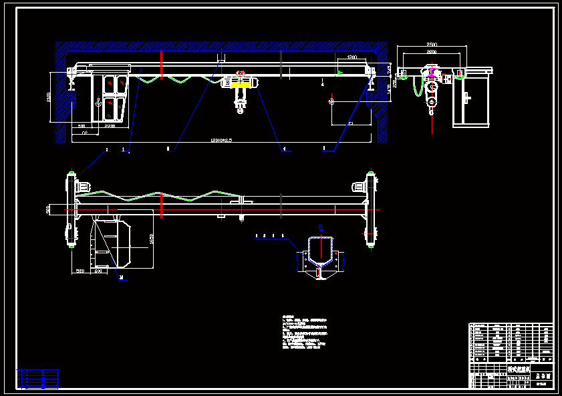
Task: Click the green marker on the main girder
Action: pos(339,73)
